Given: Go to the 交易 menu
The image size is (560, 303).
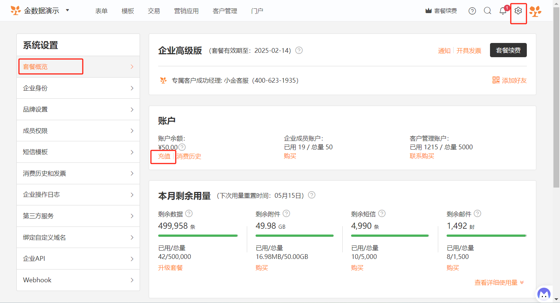Looking at the screenshot, I should coord(154,11).
